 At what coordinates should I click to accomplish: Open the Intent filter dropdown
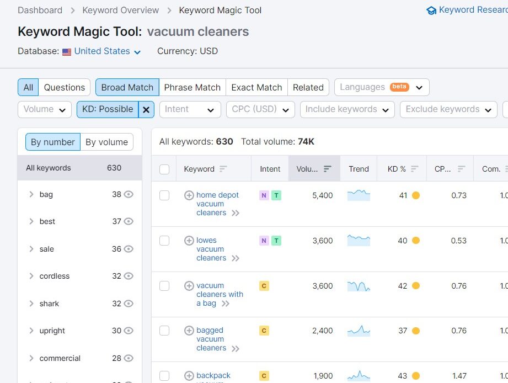[x=190, y=109]
